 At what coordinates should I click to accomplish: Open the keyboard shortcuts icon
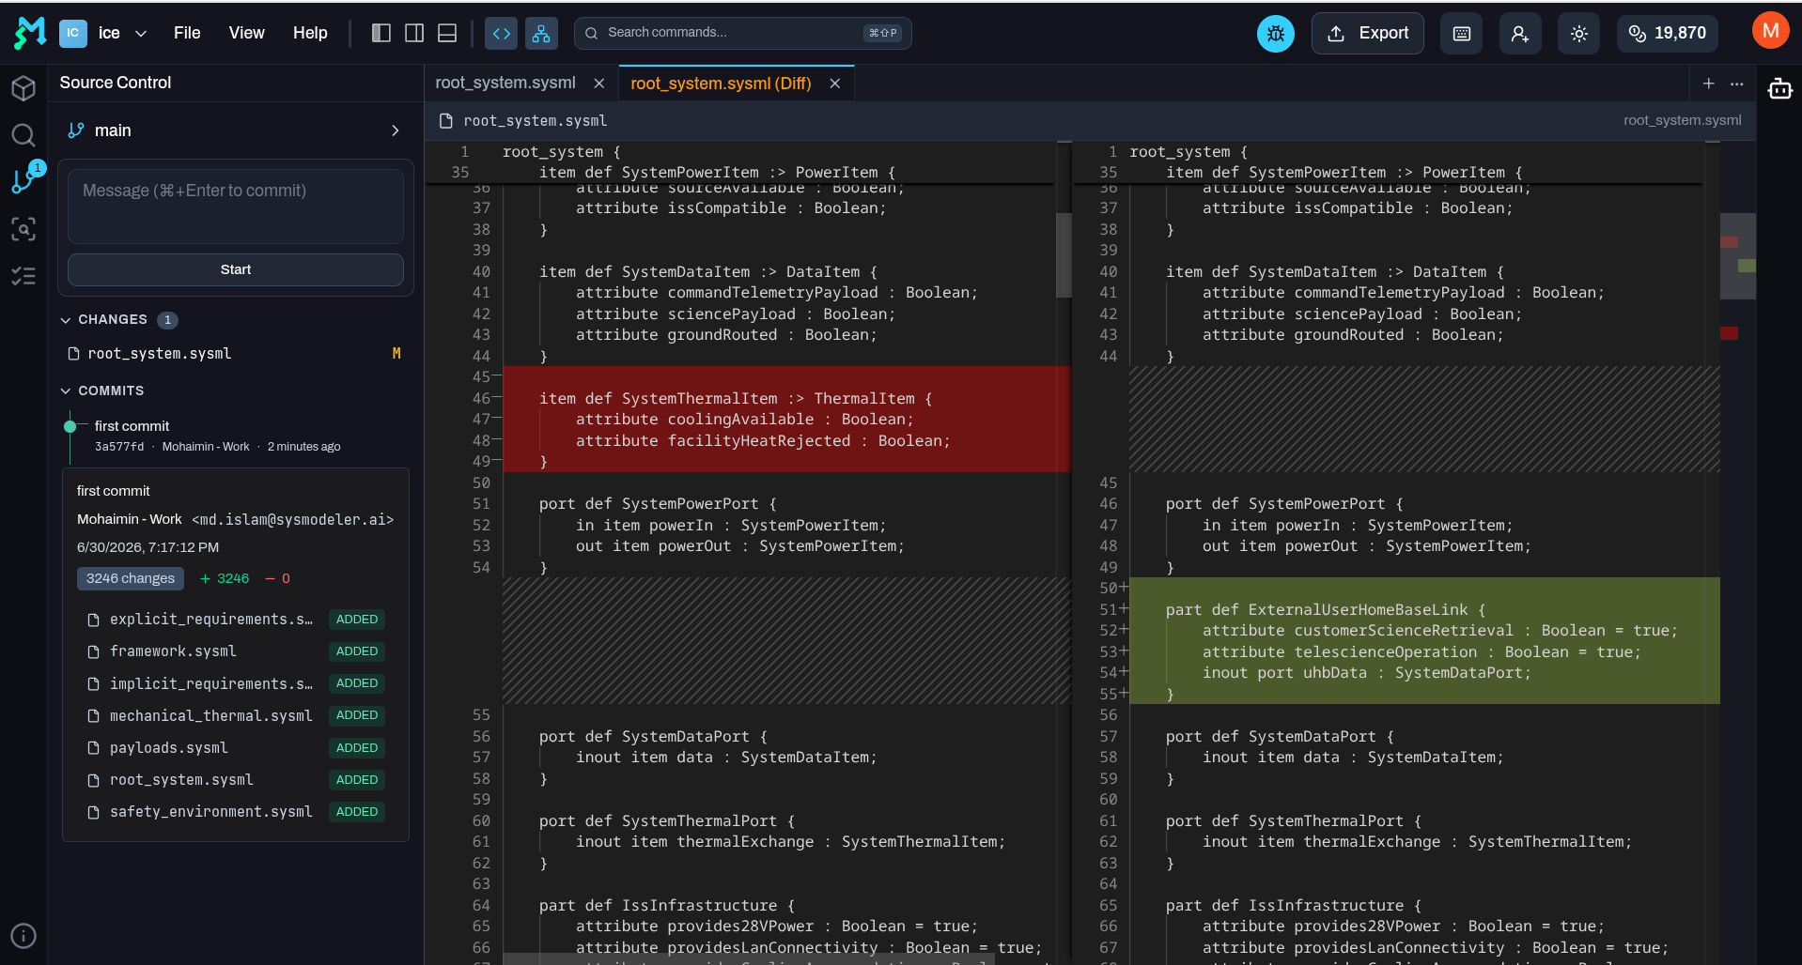pos(1462,34)
